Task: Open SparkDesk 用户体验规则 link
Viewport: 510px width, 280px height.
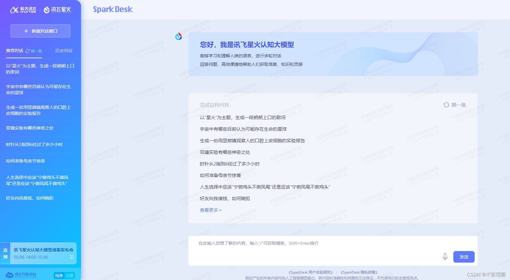Action: point(311,272)
